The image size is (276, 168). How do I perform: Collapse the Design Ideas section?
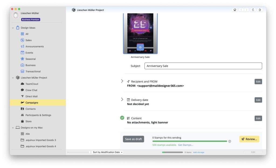[13, 28]
